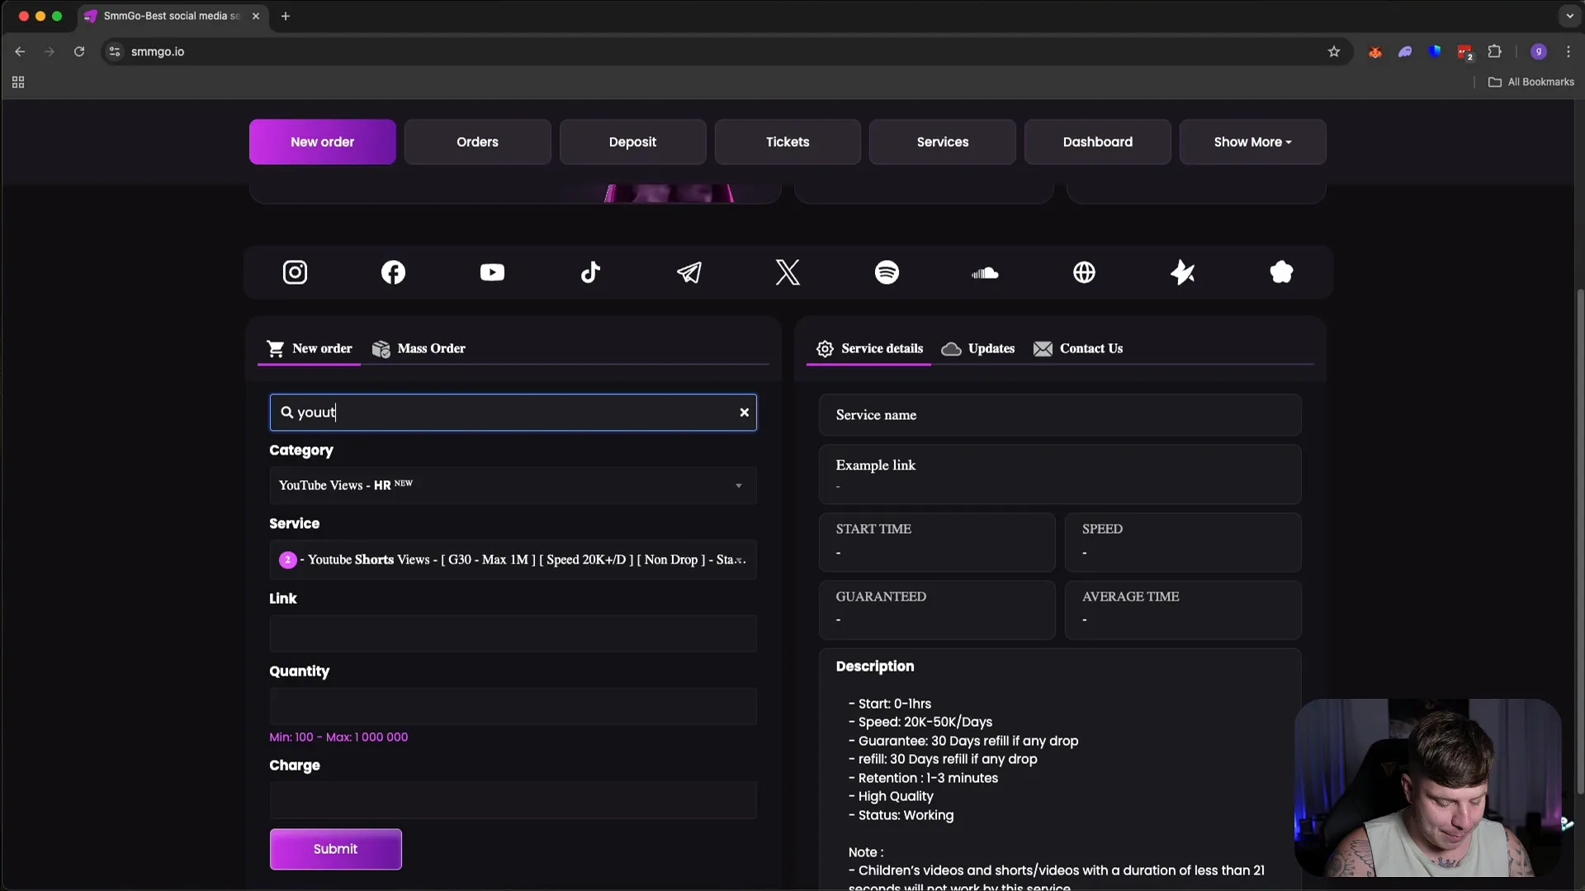Open the browser extensions puzzle icon
The height and width of the screenshot is (891, 1585).
click(x=1494, y=51)
